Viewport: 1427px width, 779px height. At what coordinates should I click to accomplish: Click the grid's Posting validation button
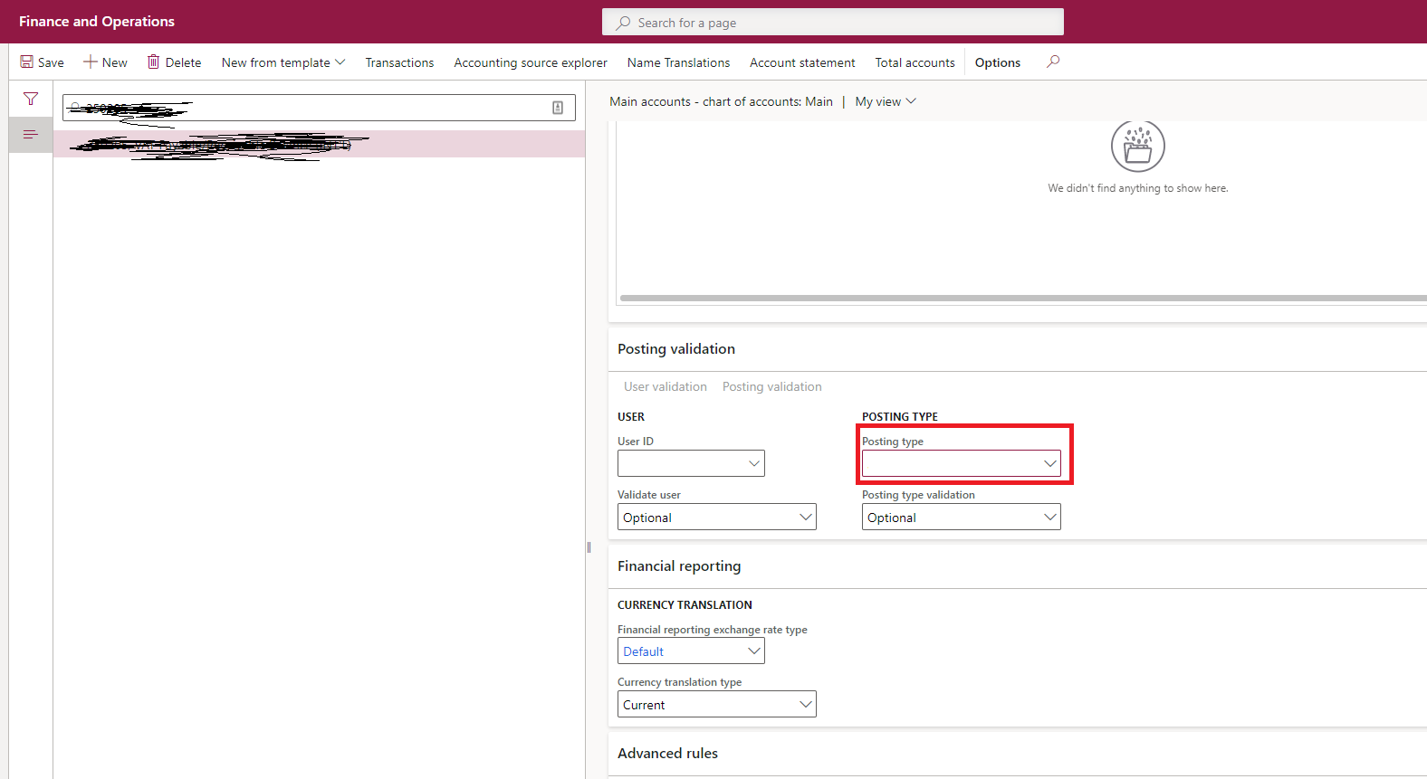pos(772,386)
